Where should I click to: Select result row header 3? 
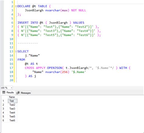pyautogui.click(x=5, y=109)
